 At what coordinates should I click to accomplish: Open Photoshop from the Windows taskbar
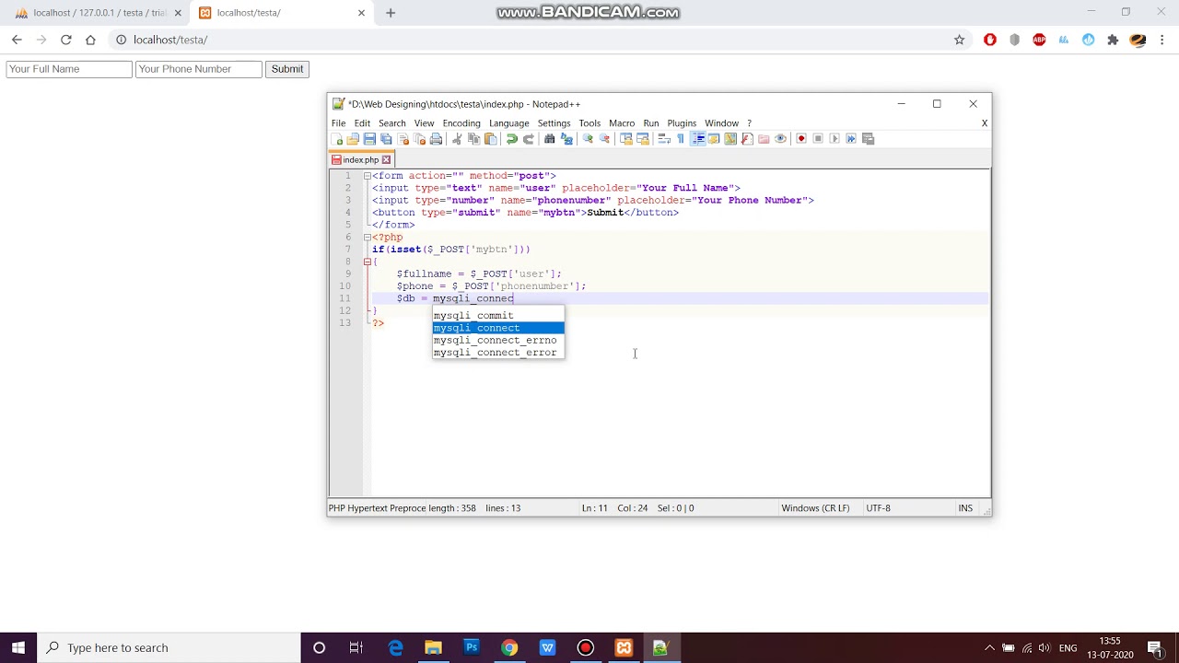[x=472, y=647]
